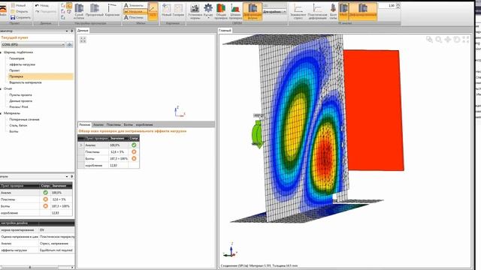Open the Plates results tab
The image size is (481, 270).
click(113, 124)
